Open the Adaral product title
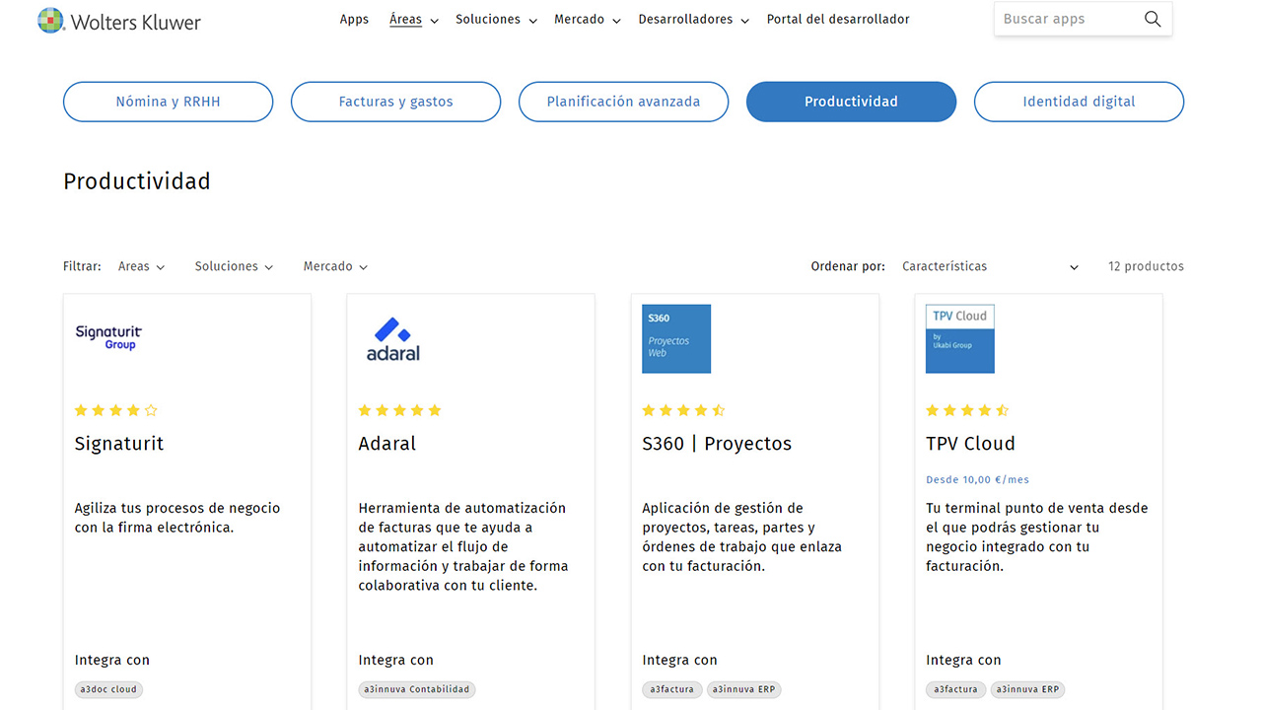The width and height of the screenshot is (1262, 710). (x=387, y=444)
